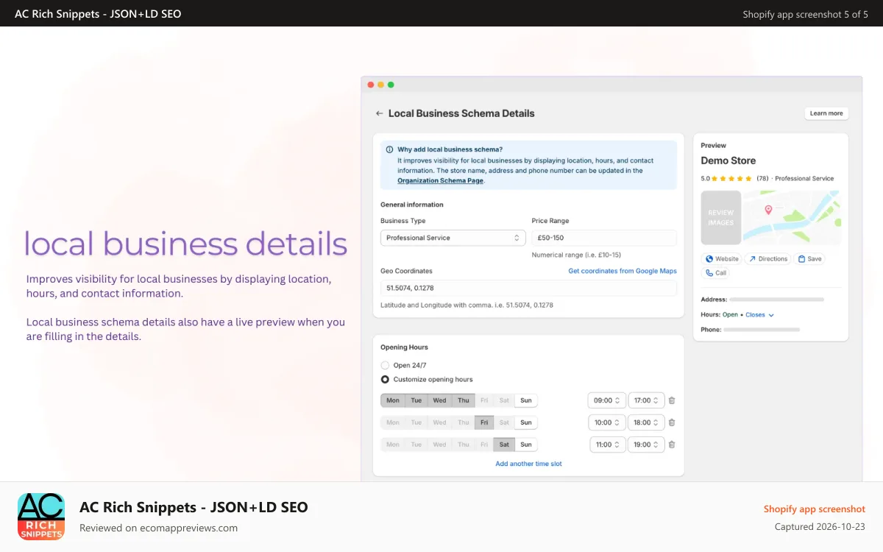This screenshot has height=552, width=883.
Task: Delete the 10:00–18:00 time slot
Action: coord(672,422)
